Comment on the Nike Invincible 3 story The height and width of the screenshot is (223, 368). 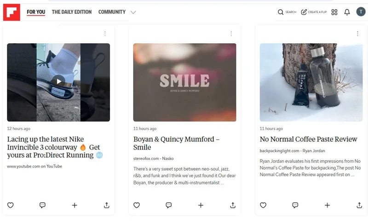(x=42, y=205)
